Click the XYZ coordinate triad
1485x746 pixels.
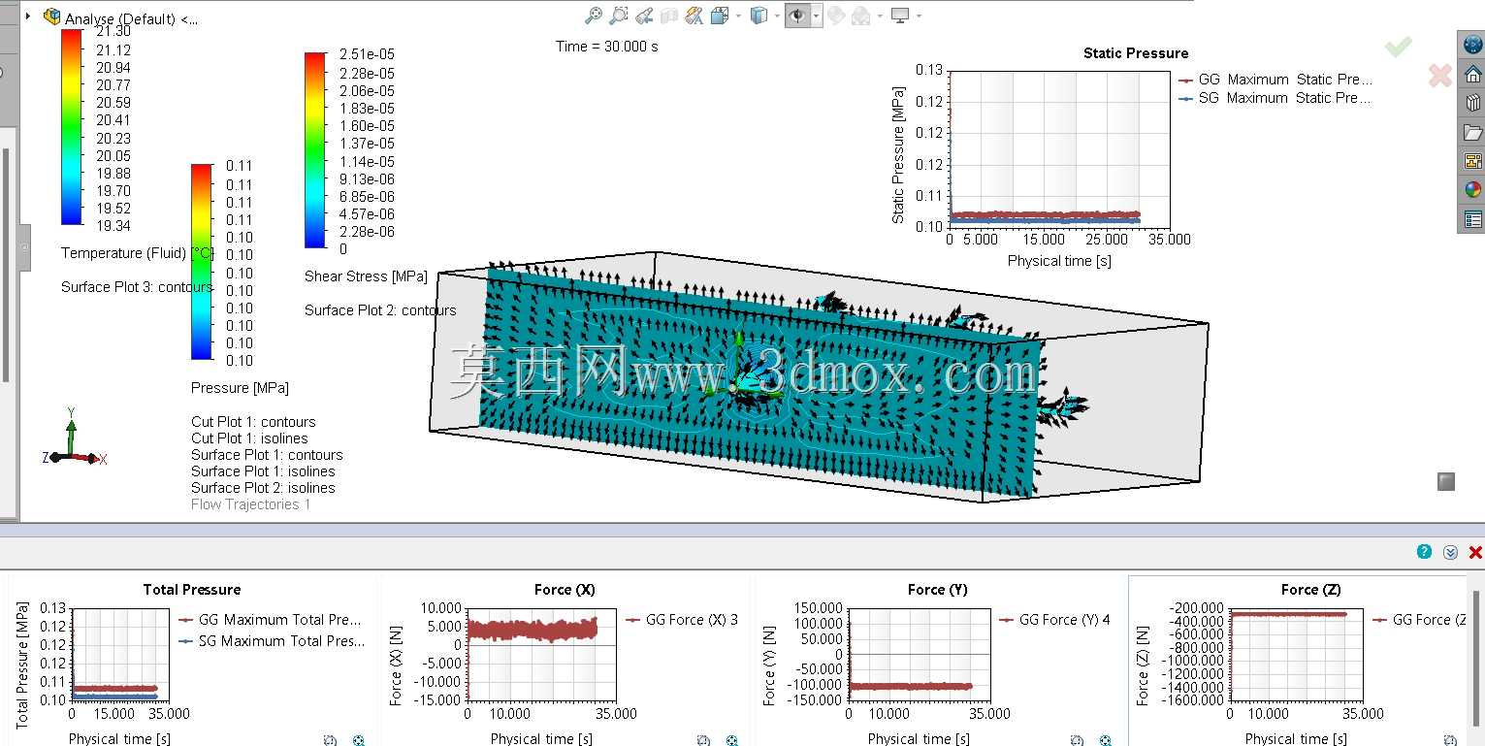(x=74, y=438)
